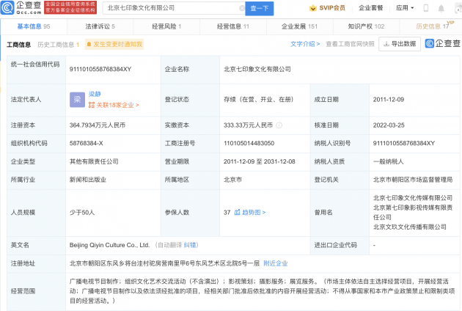Open the 文字介绍 link

[305, 44]
